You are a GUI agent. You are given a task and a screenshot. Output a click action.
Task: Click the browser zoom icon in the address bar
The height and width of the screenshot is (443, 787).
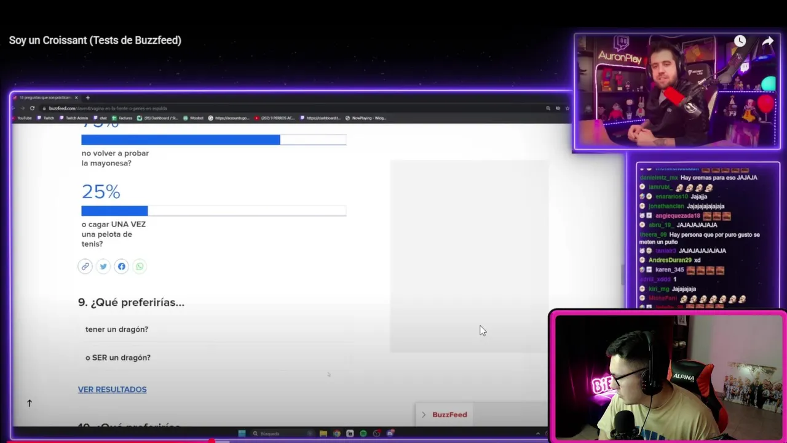pyautogui.click(x=548, y=108)
